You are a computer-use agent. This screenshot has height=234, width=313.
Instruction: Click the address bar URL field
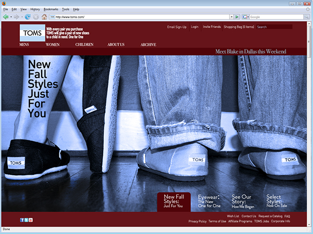coord(139,17)
